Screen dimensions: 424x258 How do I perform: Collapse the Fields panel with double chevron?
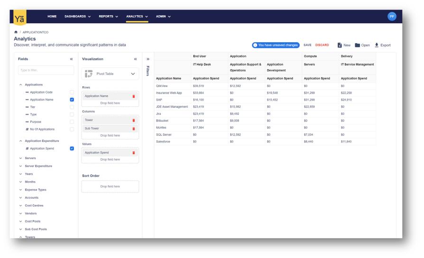pyautogui.click(x=72, y=59)
